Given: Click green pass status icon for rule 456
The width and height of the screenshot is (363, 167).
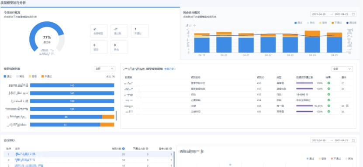Looking at the screenshot, I should [328, 83].
